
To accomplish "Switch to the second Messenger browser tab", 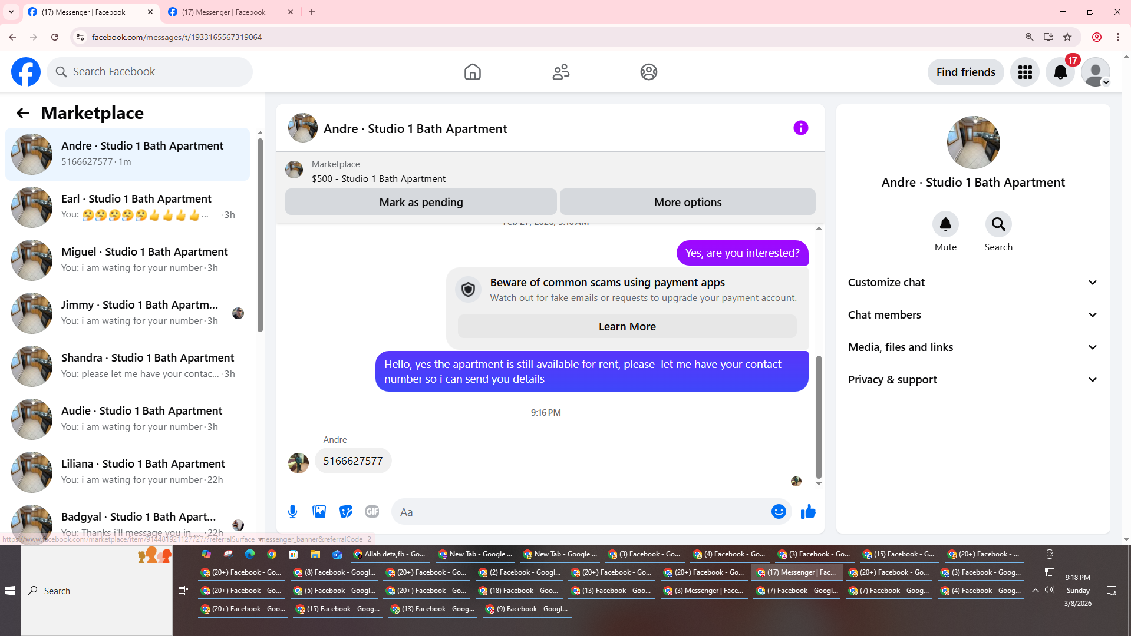I will click(x=231, y=12).
